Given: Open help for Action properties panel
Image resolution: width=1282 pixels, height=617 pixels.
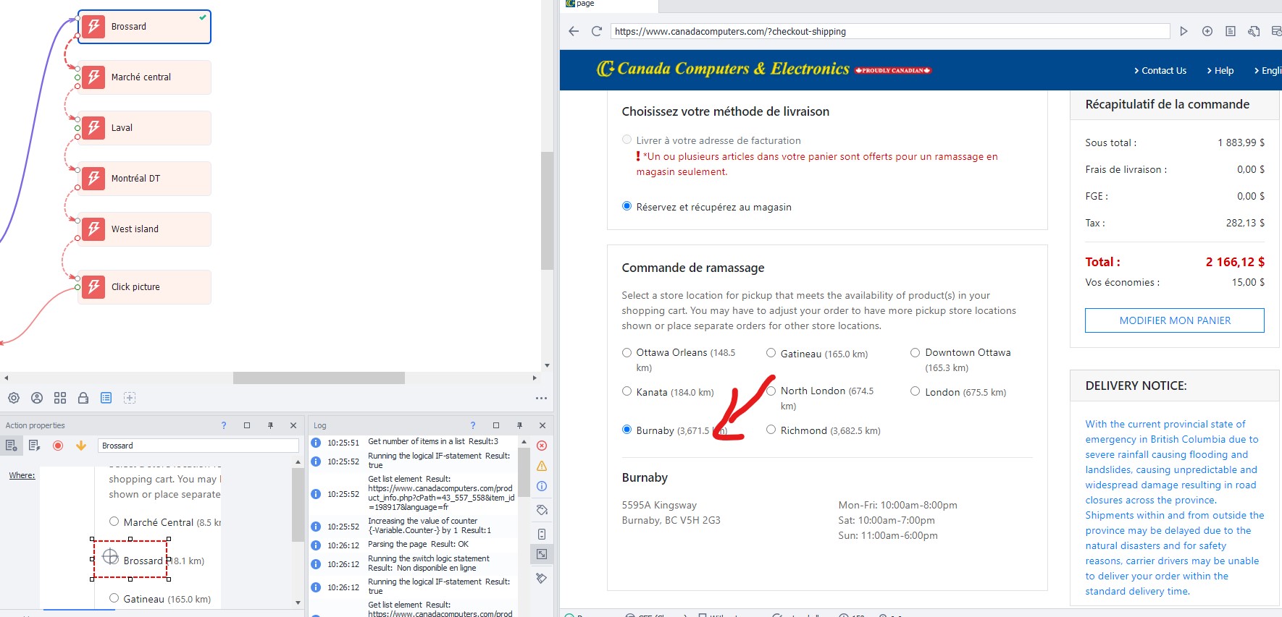Looking at the screenshot, I should pyautogui.click(x=224, y=425).
